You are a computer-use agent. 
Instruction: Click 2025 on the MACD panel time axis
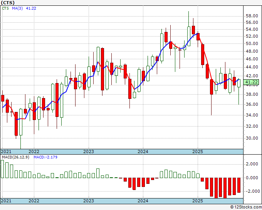coord(198,201)
